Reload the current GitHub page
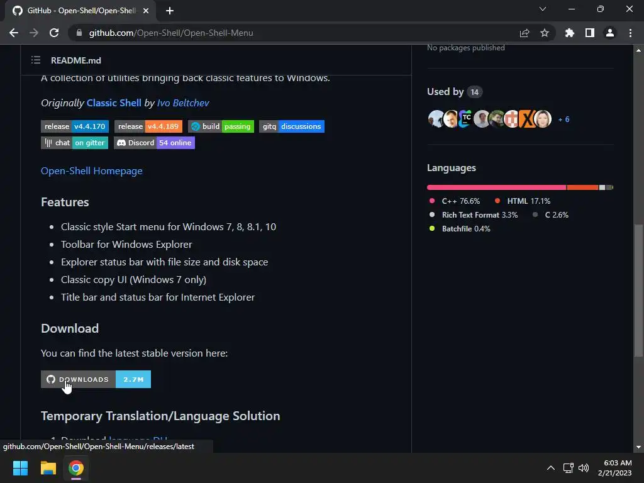The height and width of the screenshot is (483, 644). pos(54,33)
